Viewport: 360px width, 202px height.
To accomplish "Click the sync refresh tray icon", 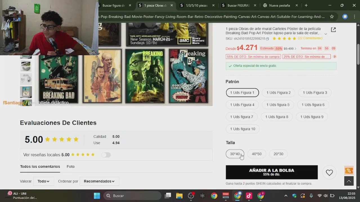I will pyautogui.click(x=303, y=196).
